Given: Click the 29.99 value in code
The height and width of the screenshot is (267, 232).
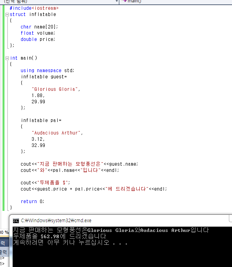Looking at the screenshot, I should point(38,102).
